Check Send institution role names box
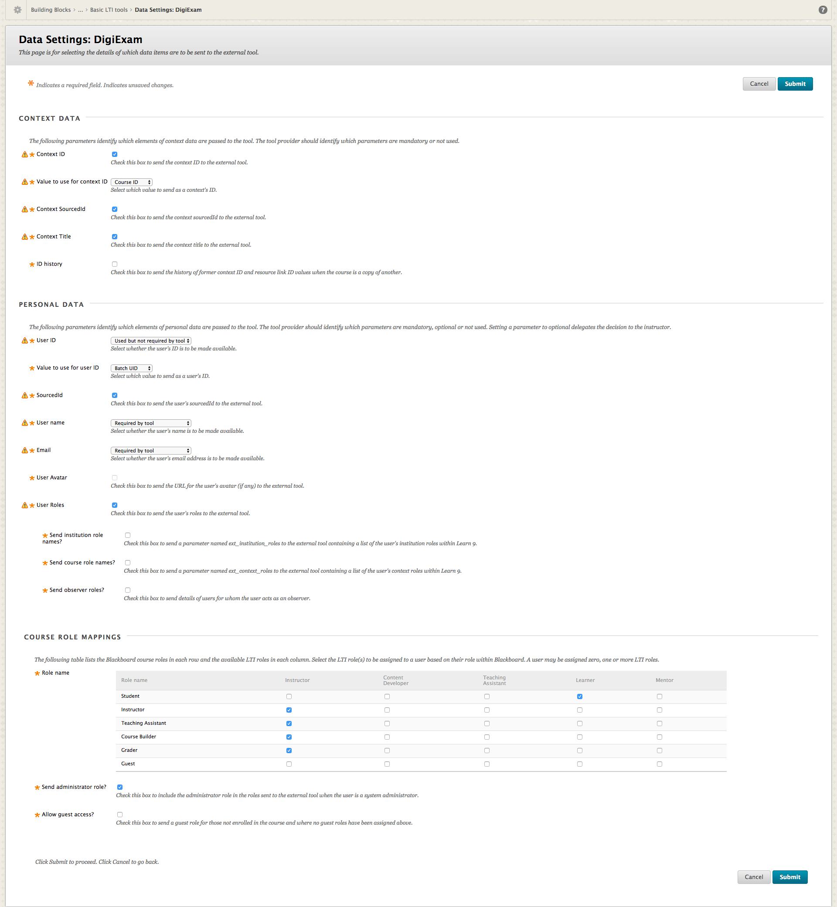 [128, 535]
